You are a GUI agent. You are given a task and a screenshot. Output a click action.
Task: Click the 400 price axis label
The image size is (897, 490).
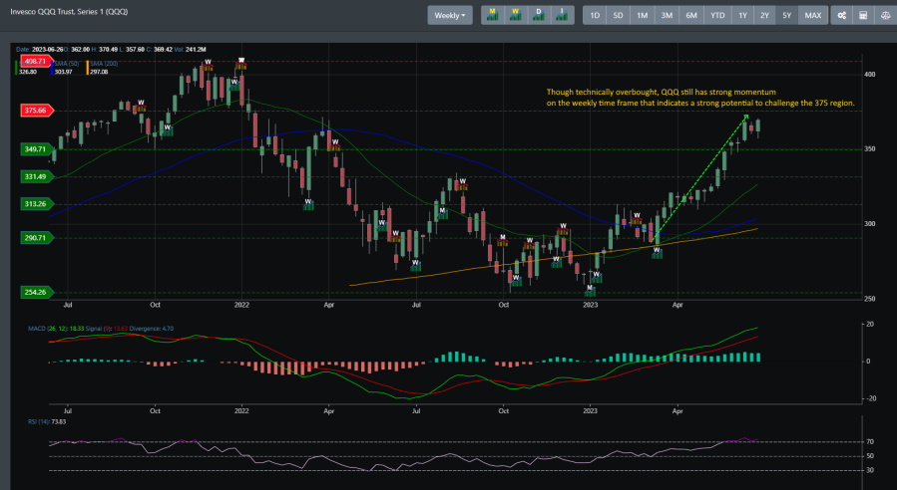click(869, 75)
